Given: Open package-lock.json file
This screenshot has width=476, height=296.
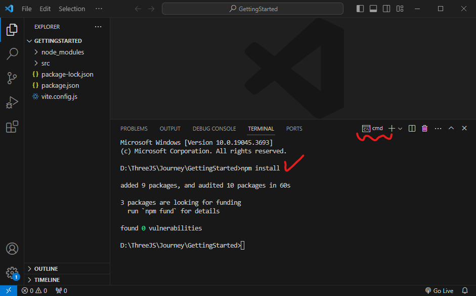Looking at the screenshot, I should click(x=67, y=75).
